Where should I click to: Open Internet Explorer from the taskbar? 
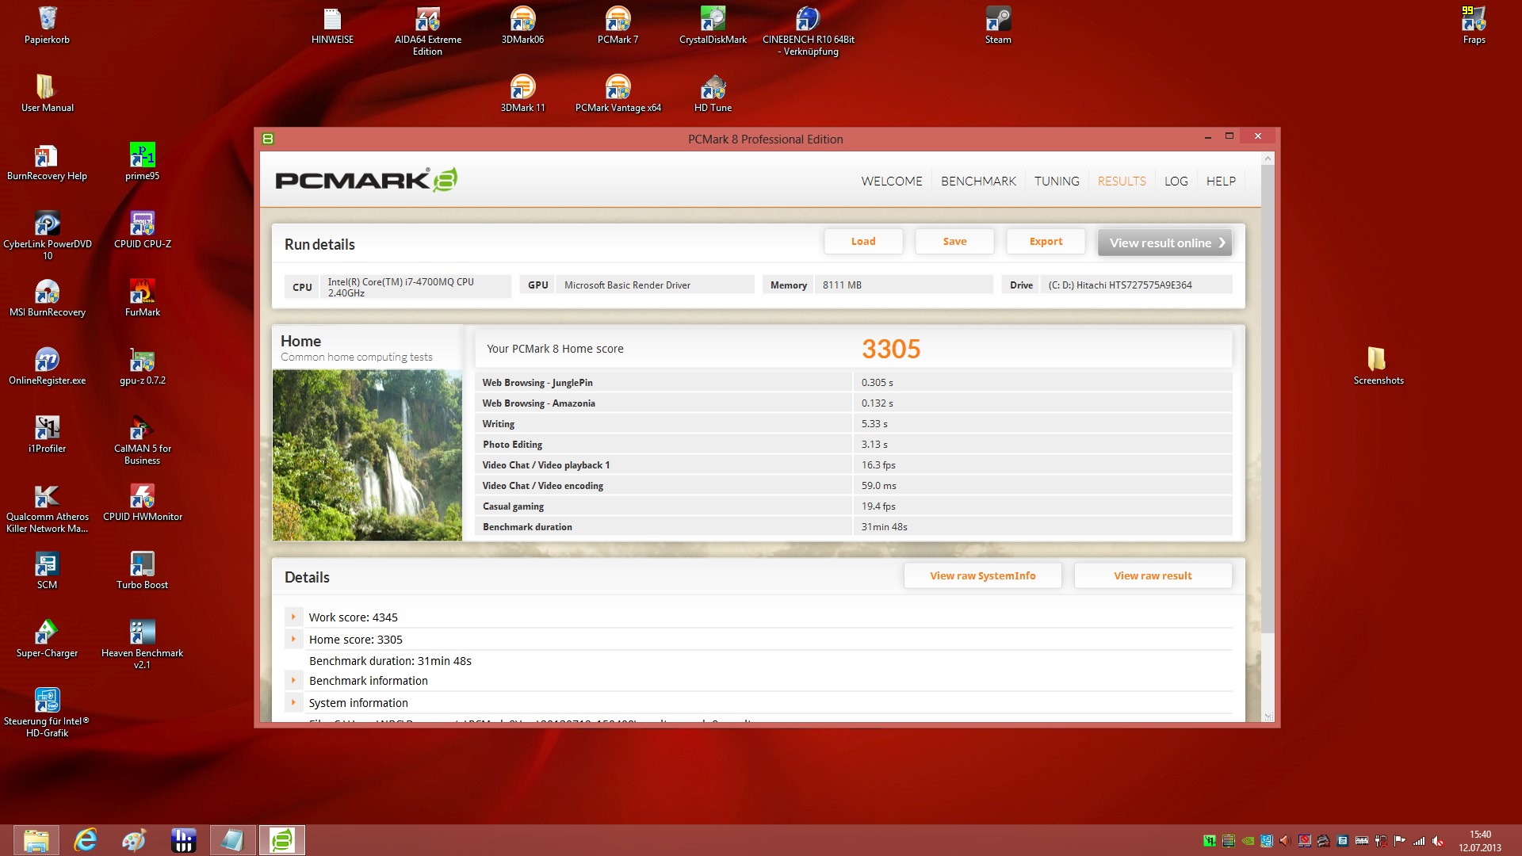coord(86,840)
